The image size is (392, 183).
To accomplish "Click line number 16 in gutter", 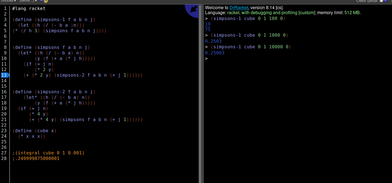I will pos(4,92).
